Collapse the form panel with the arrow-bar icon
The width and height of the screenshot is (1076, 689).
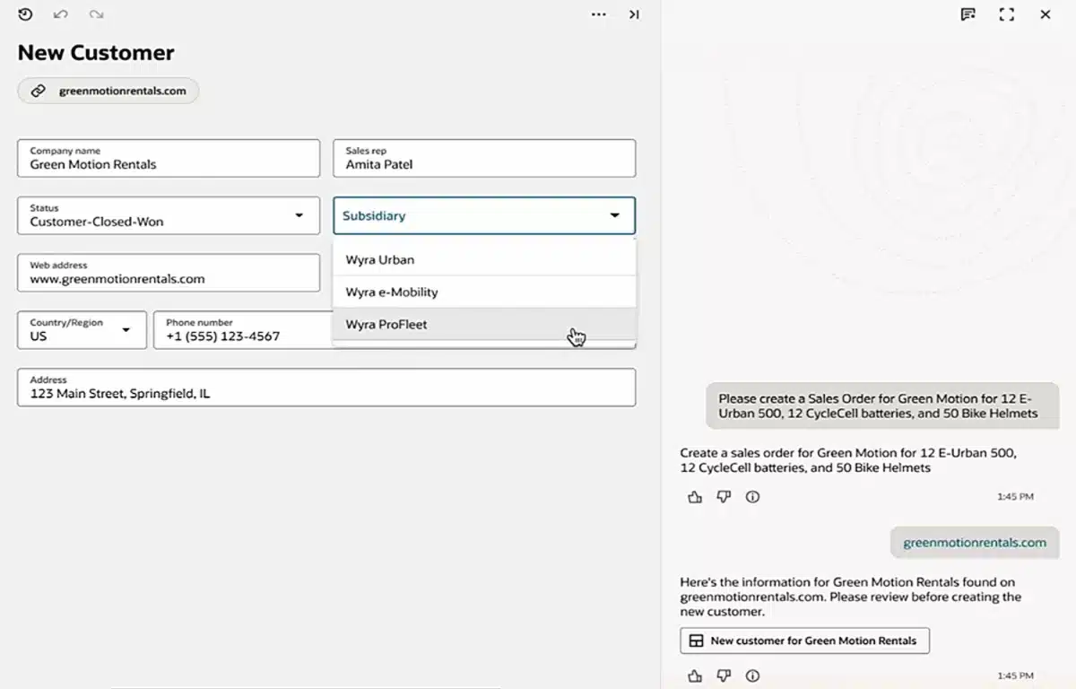(634, 14)
